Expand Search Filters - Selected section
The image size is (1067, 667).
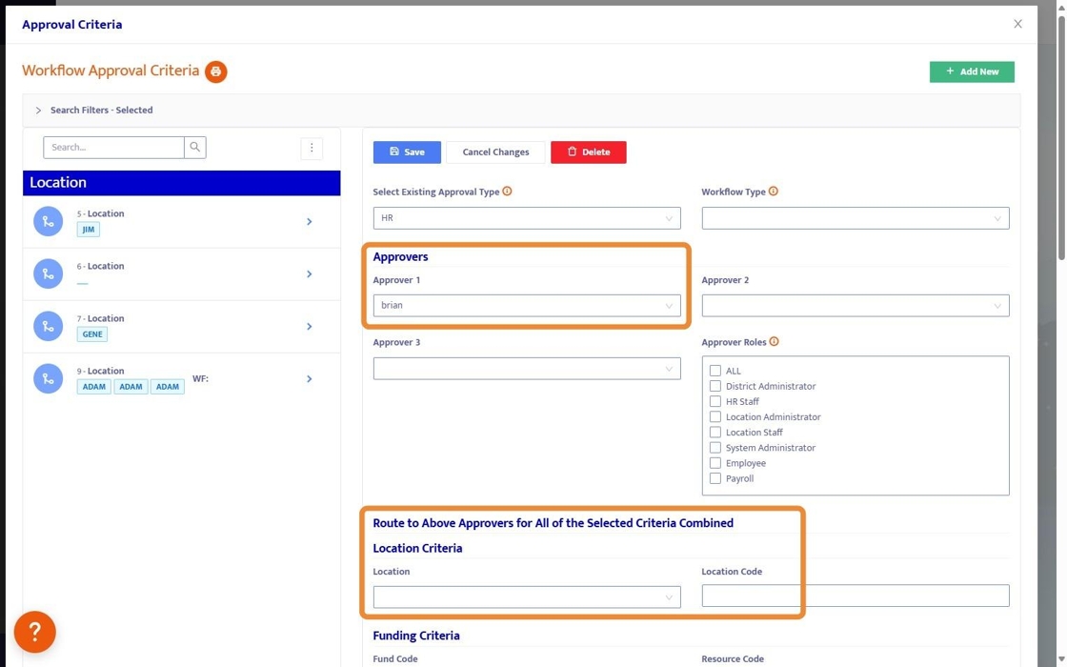[521, 111]
